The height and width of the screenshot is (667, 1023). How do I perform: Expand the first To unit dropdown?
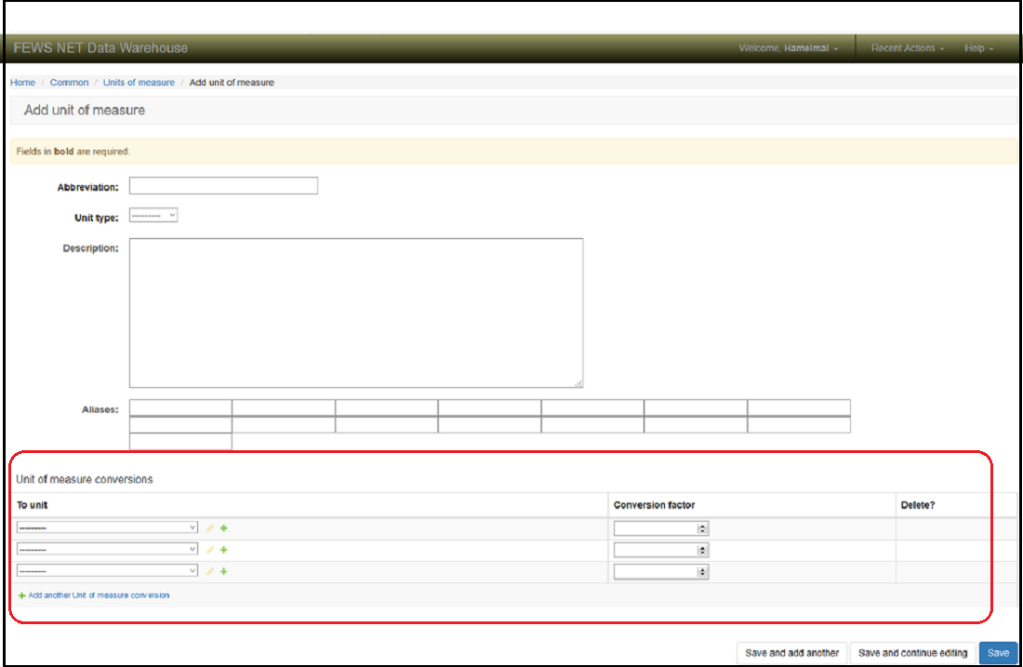(108, 527)
